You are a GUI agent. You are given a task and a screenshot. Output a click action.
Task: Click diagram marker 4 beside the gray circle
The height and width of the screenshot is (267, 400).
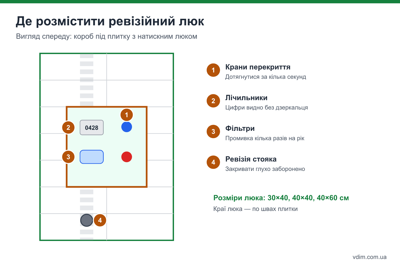100,220
